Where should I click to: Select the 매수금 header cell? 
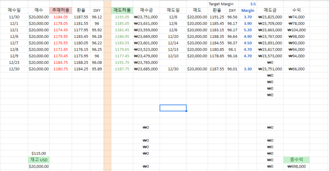[146, 10]
